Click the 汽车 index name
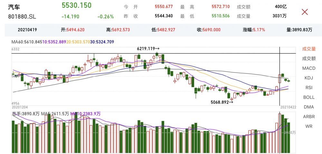The image size is (322, 154). [14, 6]
